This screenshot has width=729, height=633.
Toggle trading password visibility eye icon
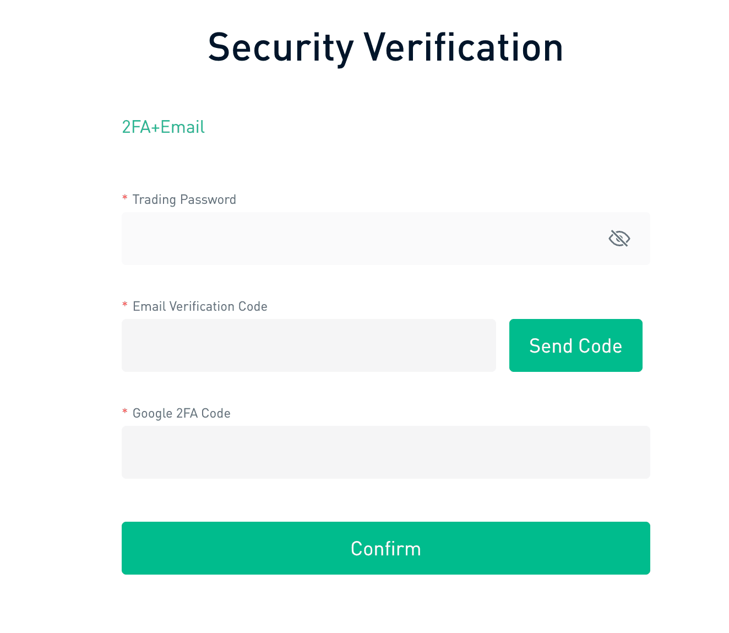coord(619,239)
